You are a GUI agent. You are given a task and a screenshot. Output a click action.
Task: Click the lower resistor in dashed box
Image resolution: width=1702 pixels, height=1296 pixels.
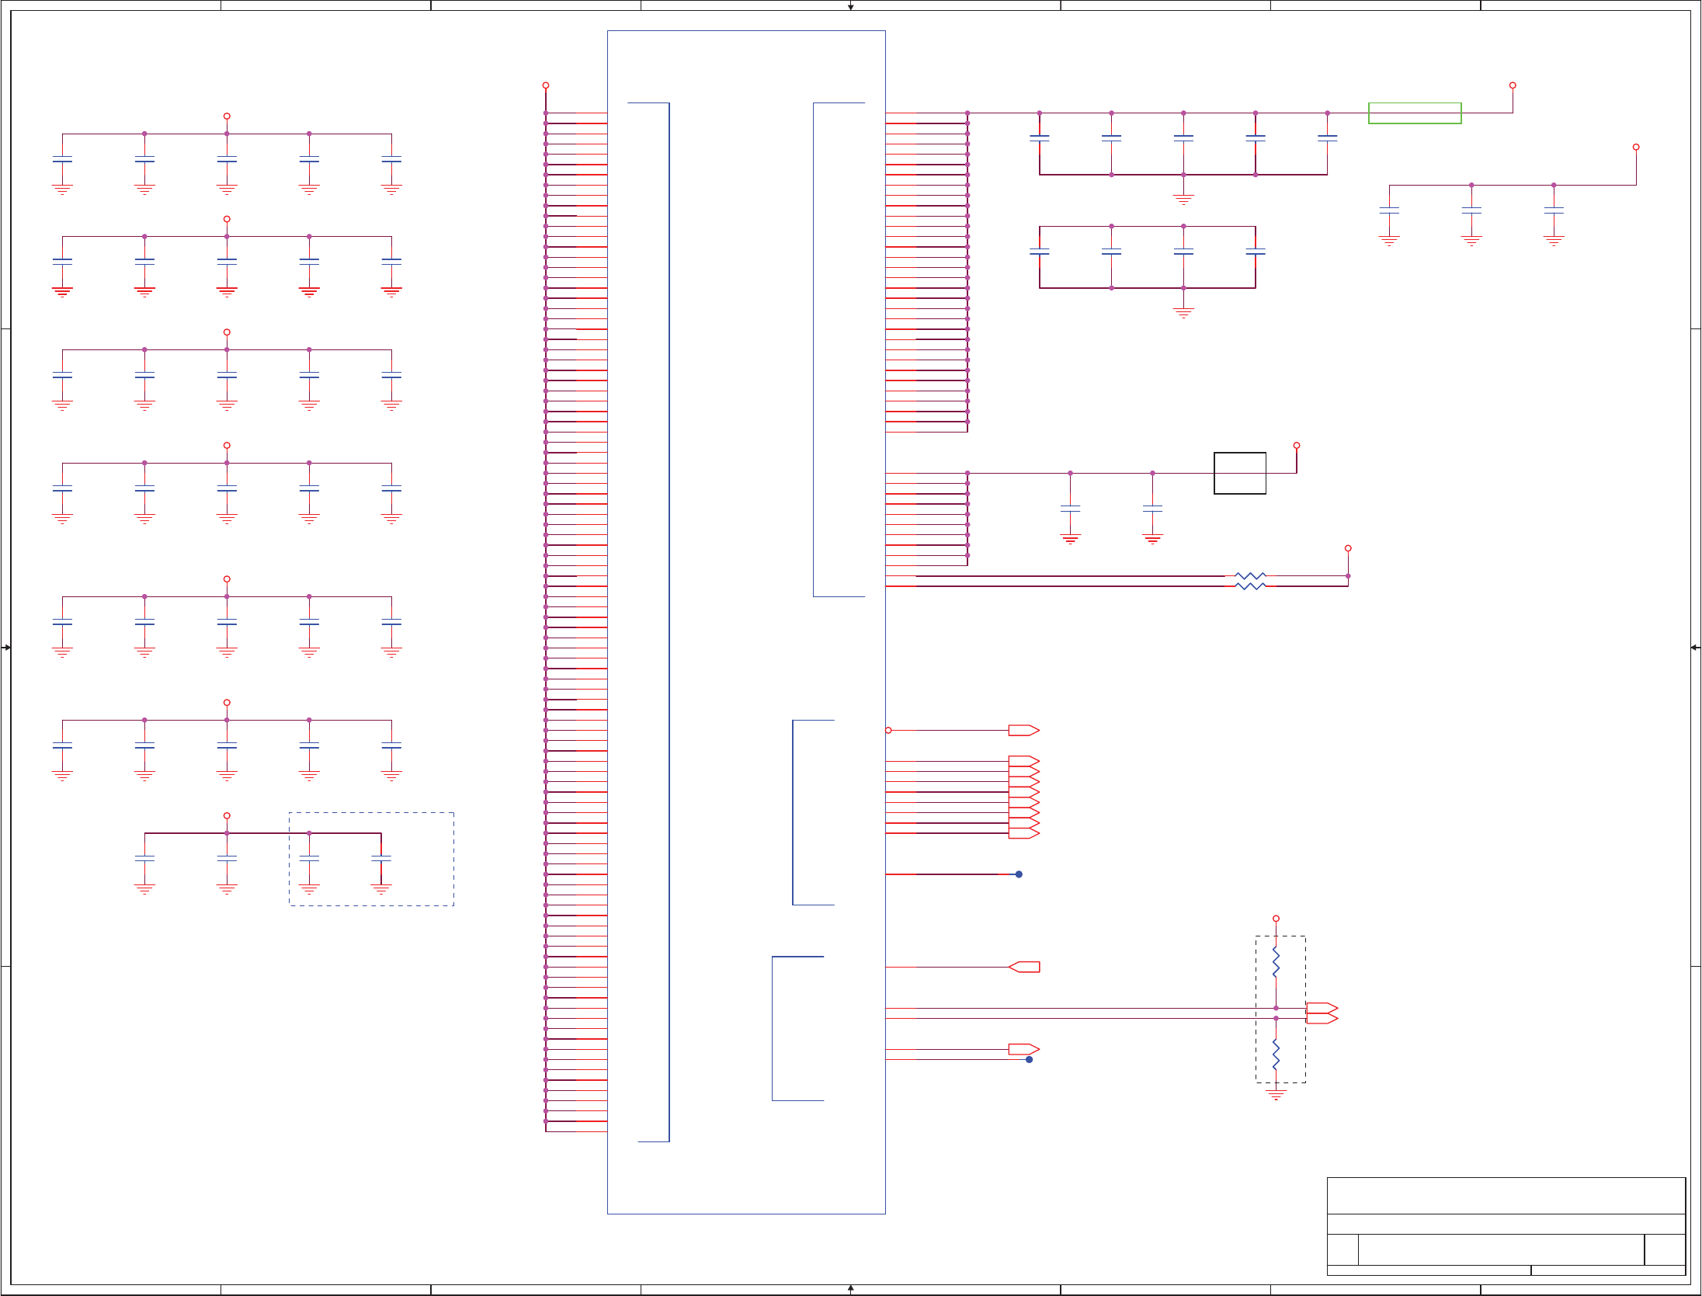[x=1276, y=1055]
